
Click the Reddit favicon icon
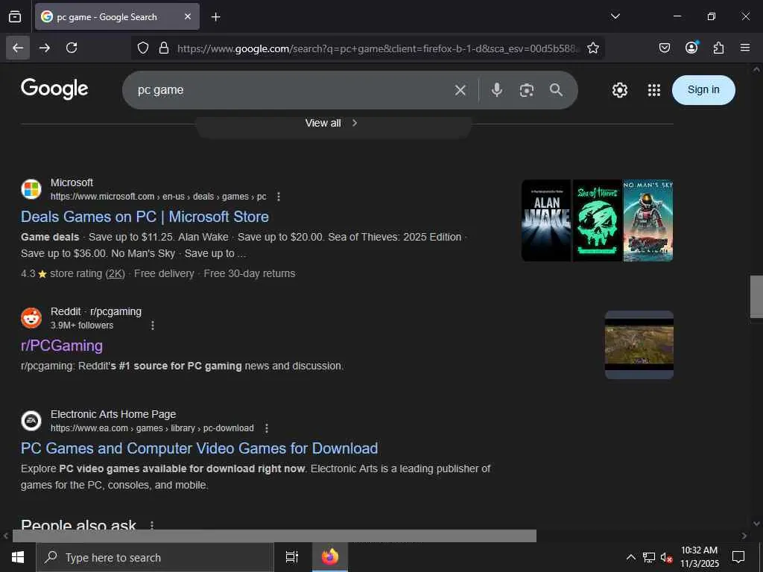pyautogui.click(x=31, y=318)
